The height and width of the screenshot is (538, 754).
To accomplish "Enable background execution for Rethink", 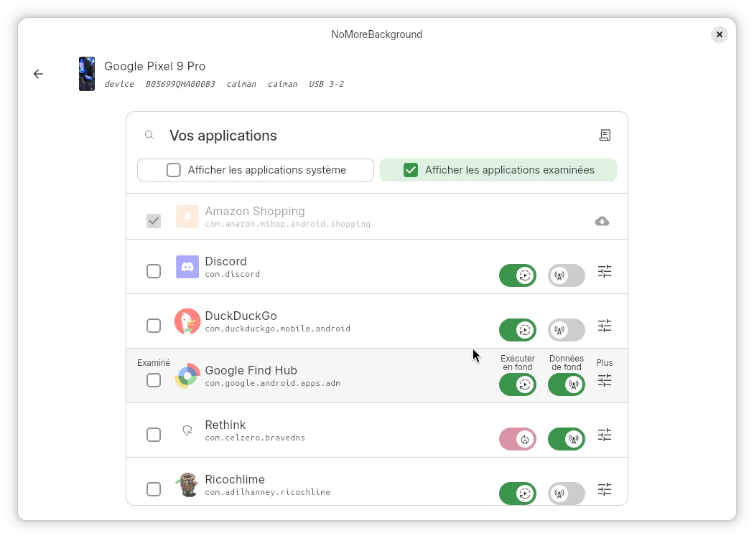I will [x=518, y=439].
